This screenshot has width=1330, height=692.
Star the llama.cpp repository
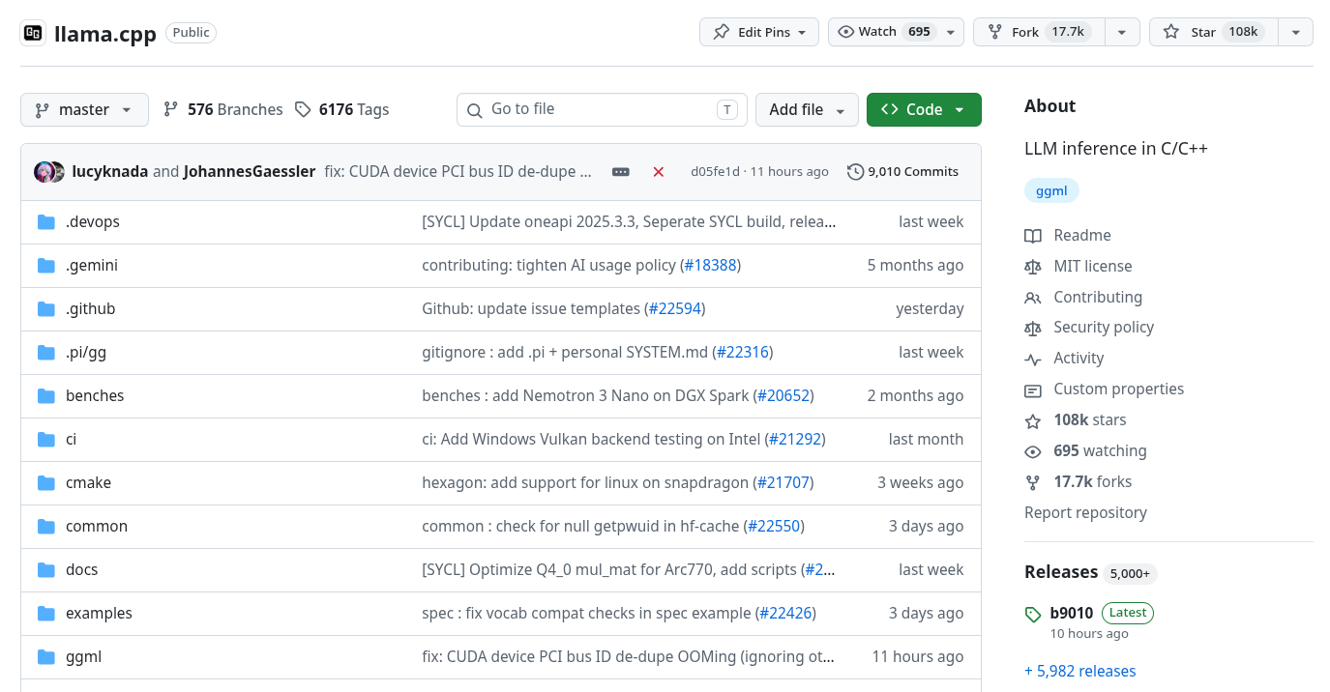(1213, 32)
